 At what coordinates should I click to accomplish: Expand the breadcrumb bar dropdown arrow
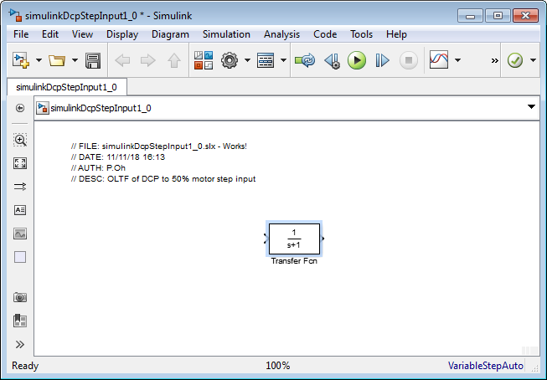[x=531, y=106]
